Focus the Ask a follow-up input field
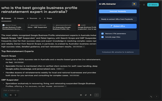 click(x=51, y=90)
